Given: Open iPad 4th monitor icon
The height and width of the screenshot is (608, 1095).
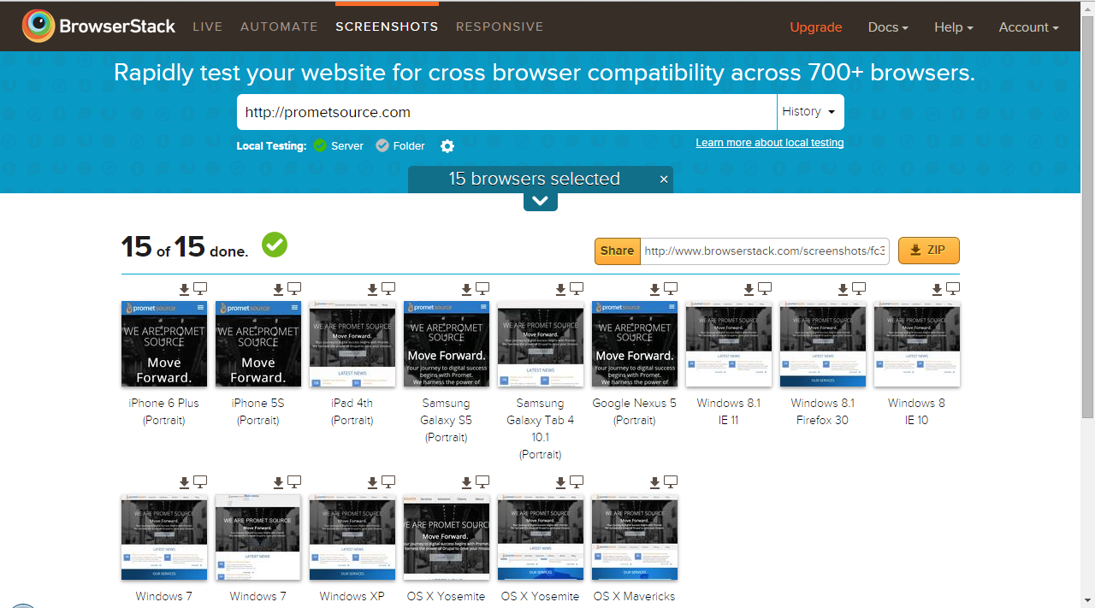Looking at the screenshot, I should [x=388, y=289].
